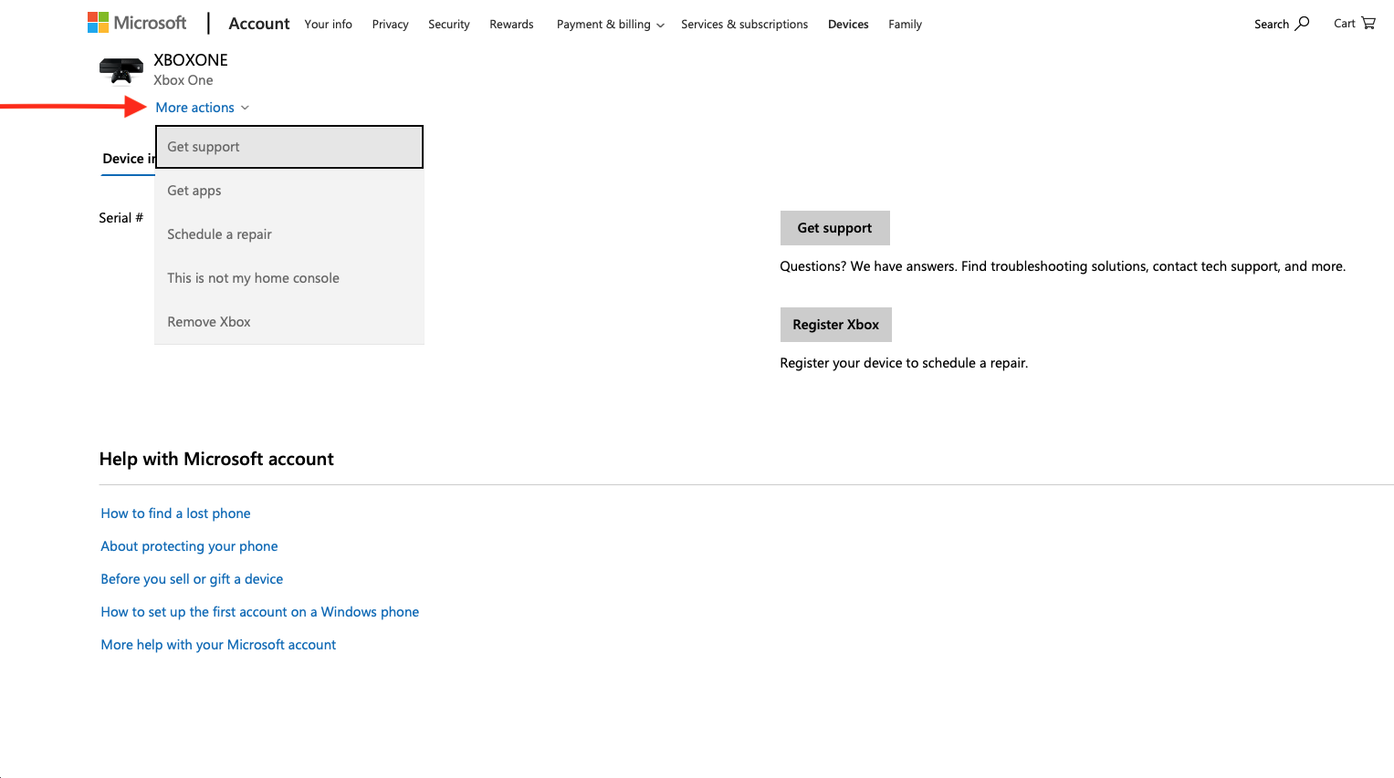The height and width of the screenshot is (778, 1394).
Task: Click the Help with Microsoft account heading
Action: coord(216,459)
